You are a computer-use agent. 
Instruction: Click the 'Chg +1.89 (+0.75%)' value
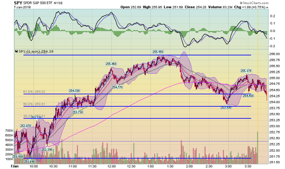[249, 7]
